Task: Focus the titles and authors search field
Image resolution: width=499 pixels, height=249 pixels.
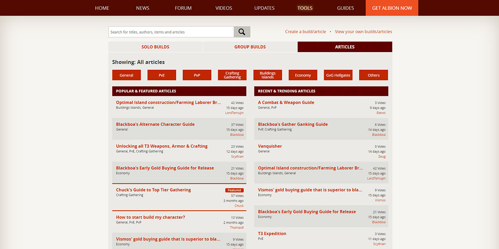Action: tap(171, 32)
